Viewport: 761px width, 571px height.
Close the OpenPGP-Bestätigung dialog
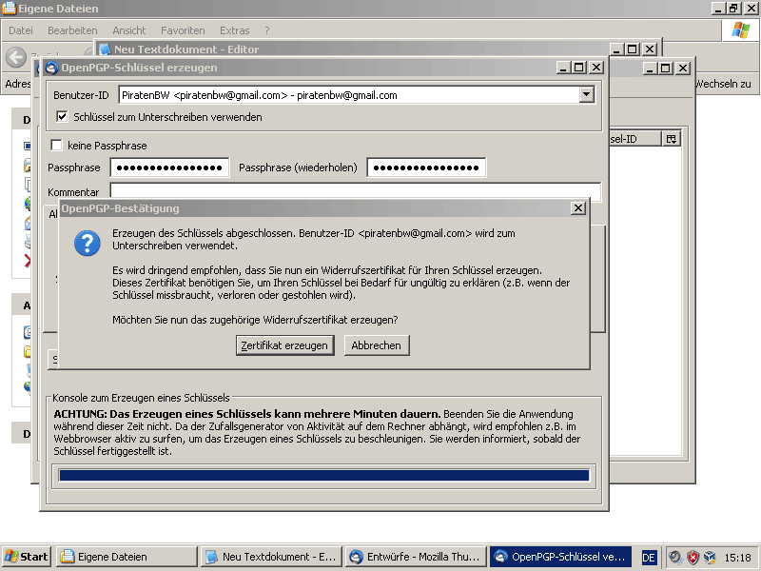(x=577, y=208)
